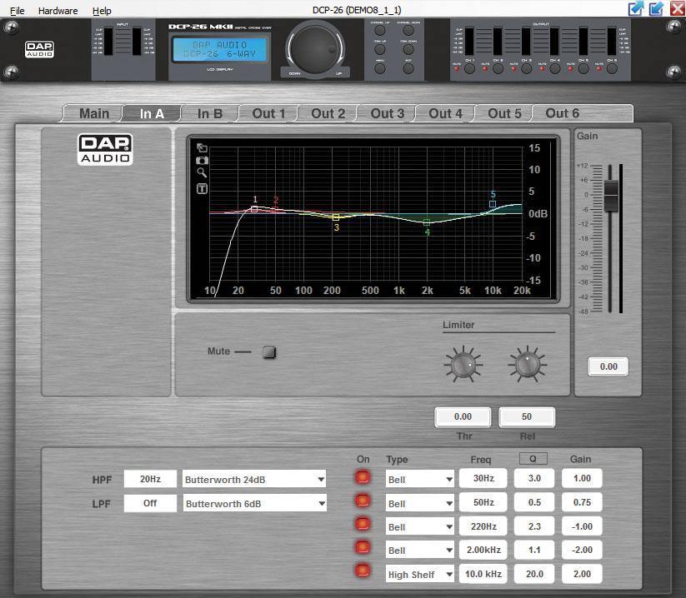
Task: Toggle the CH 1 mute LED on hardware
Action: click(457, 69)
